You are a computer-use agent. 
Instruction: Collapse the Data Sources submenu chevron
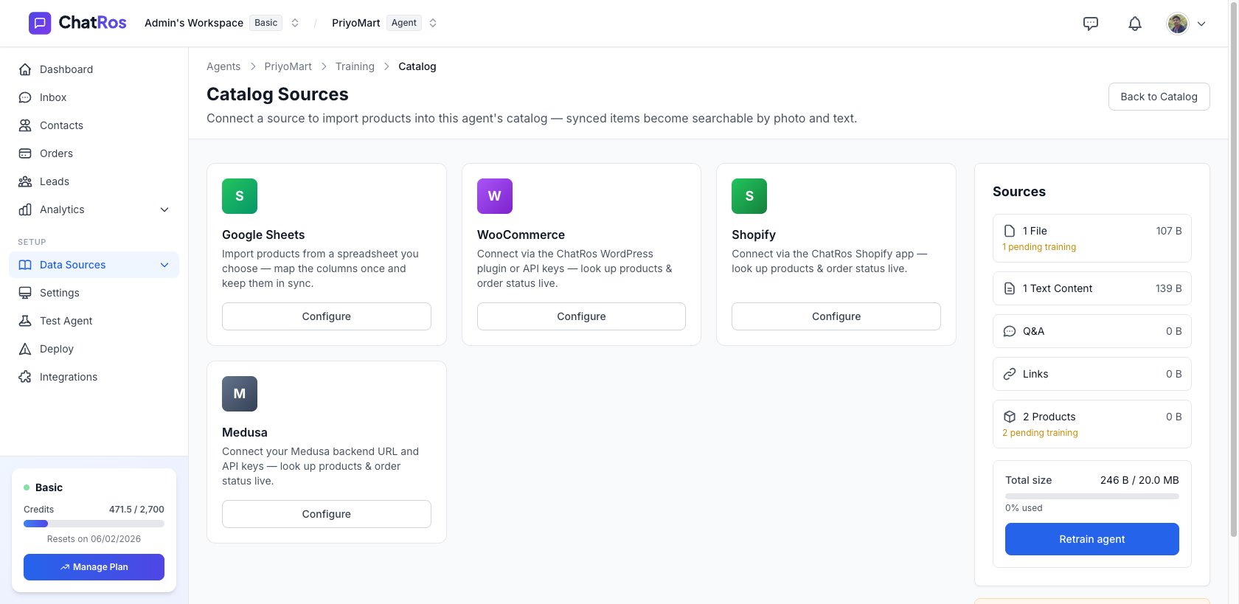[x=164, y=265]
